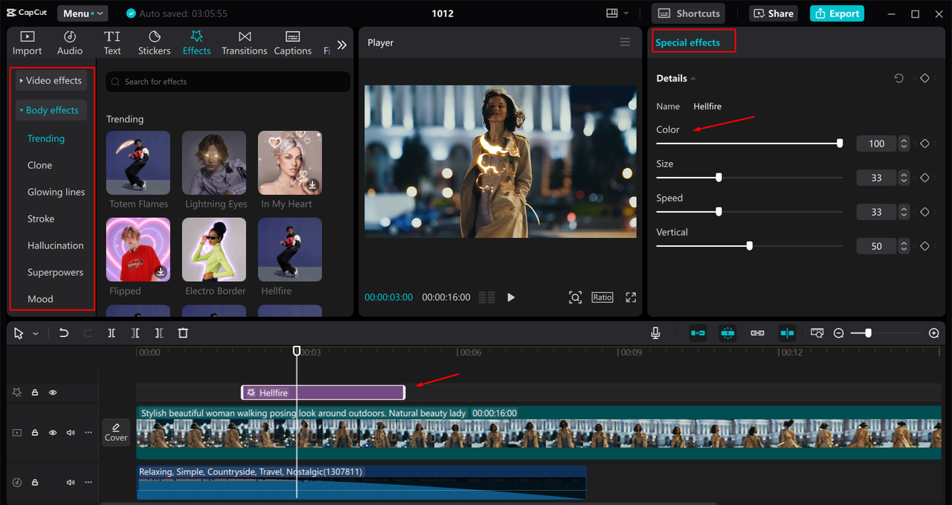952x505 pixels.
Task: Select the Superpowers effect category
Action: pyautogui.click(x=56, y=272)
